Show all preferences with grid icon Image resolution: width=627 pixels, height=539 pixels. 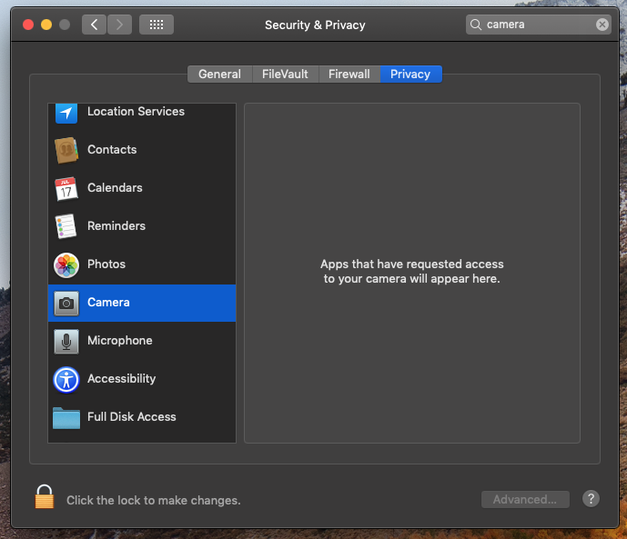coord(157,25)
